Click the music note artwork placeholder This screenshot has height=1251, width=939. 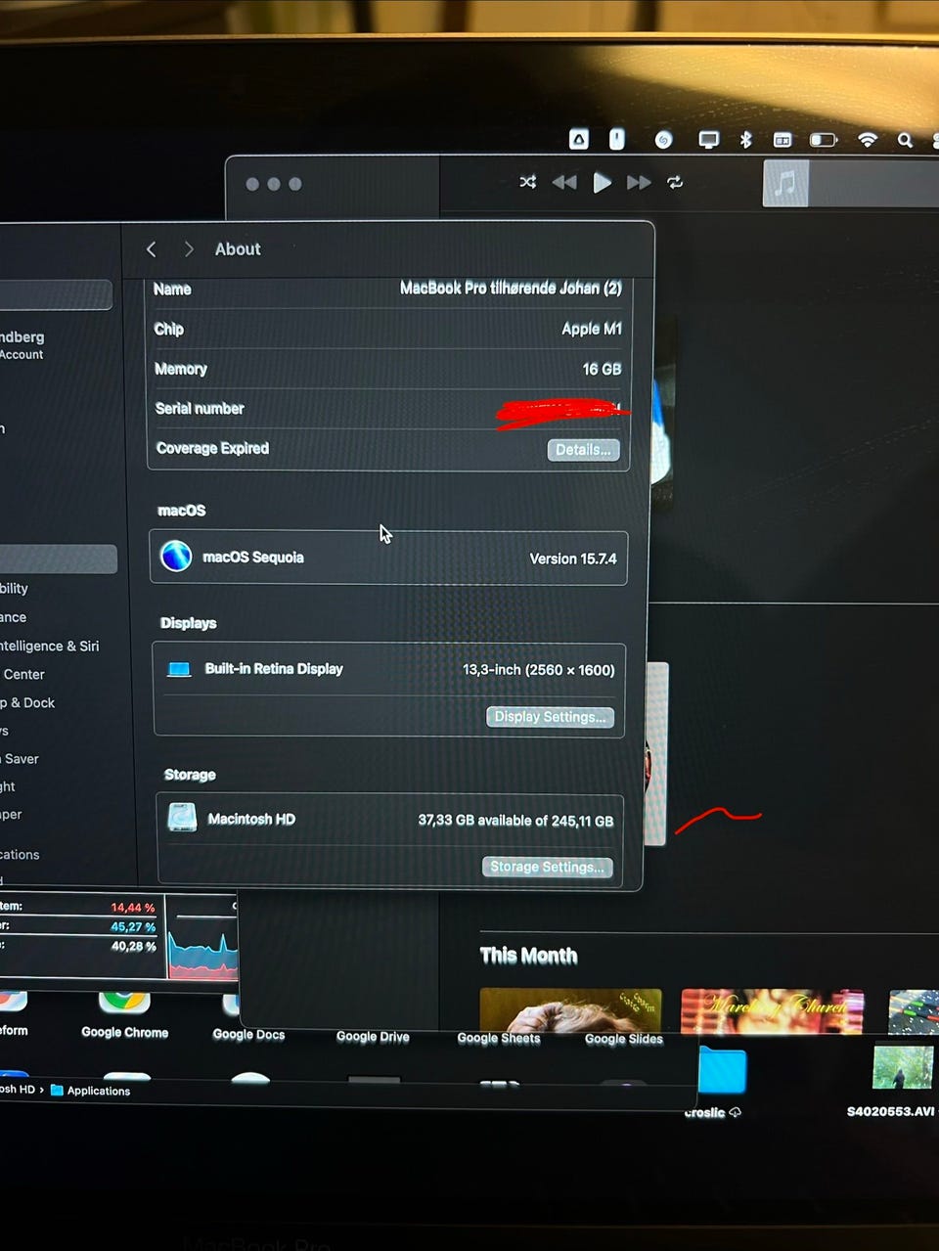tap(785, 183)
